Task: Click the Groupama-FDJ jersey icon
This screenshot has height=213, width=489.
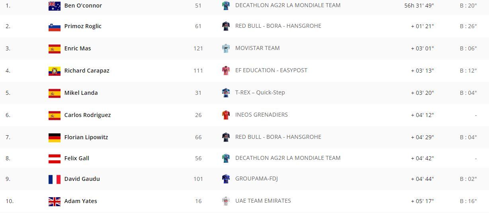Action: pos(226,179)
